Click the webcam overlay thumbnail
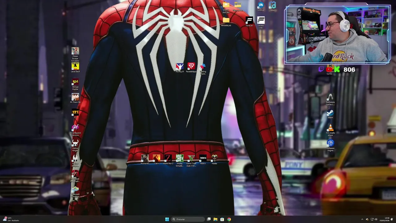Screen dimensions: 396x223 point(338,35)
